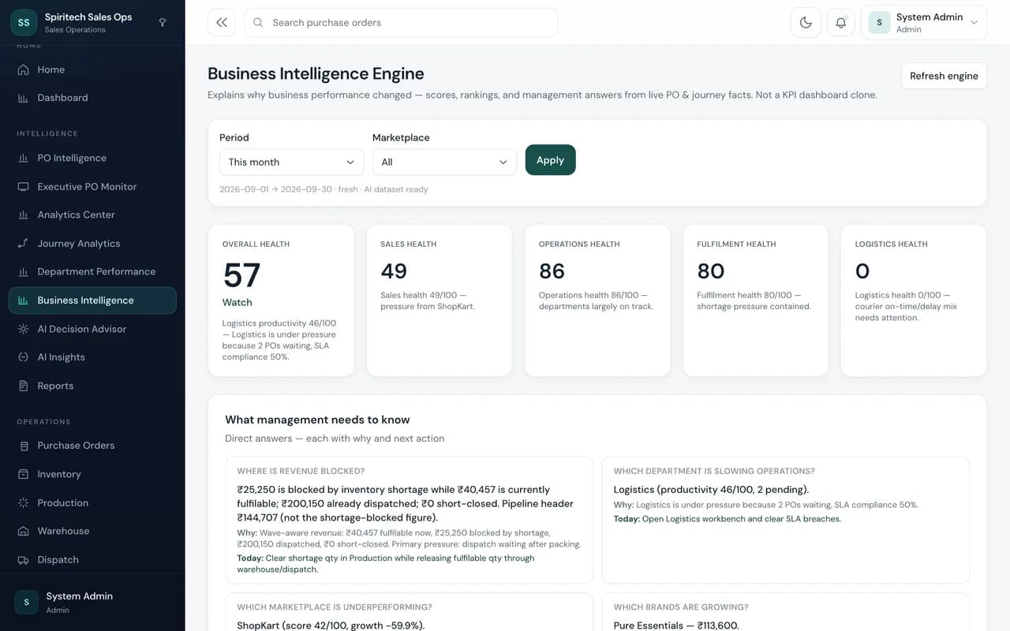Toggle dark mode with the moon button

pyautogui.click(x=806, y=23)
